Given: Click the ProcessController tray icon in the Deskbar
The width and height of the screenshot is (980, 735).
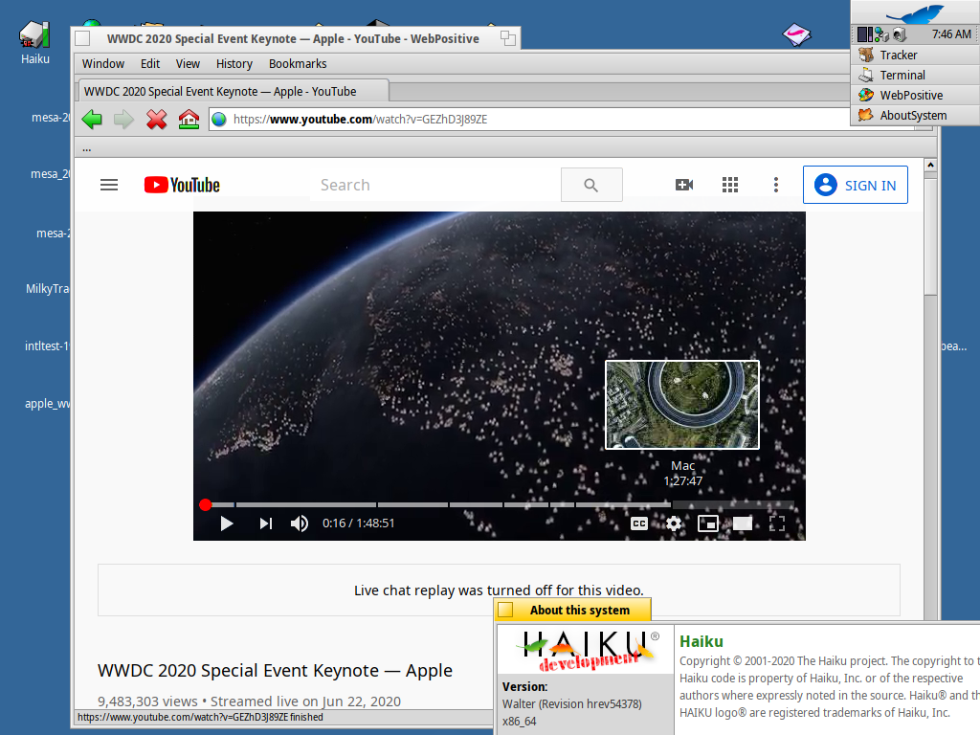Looking at the screenshot, I should click(x=865, y=34).
